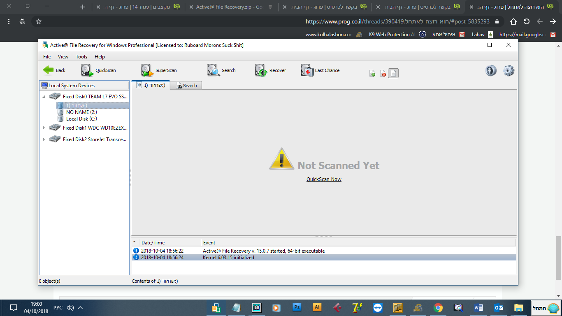Expand the Fixed Disk2 StoreJet tree node

point(44,139)
